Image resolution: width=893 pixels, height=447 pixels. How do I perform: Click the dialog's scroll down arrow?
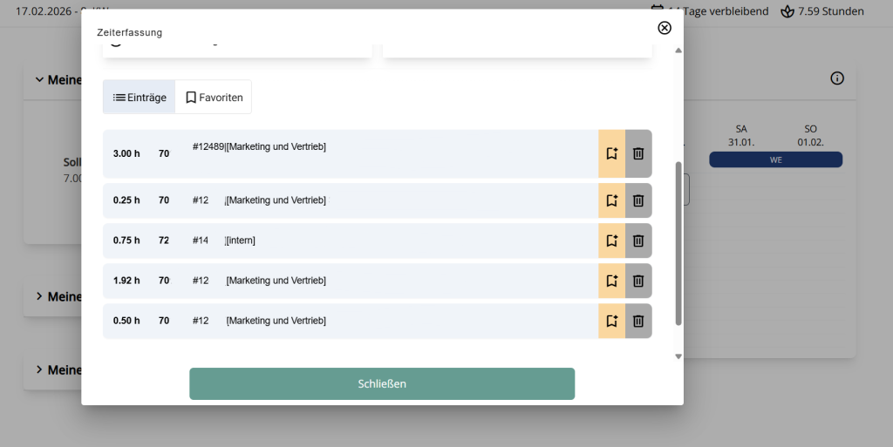(x=678, y=356)
